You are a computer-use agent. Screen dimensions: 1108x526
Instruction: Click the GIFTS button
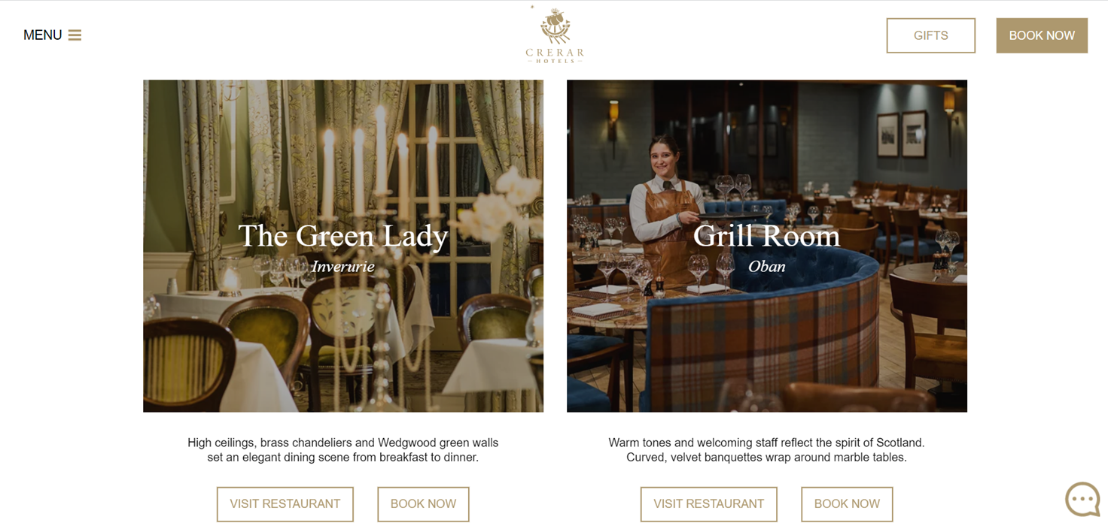click(930, 35)
